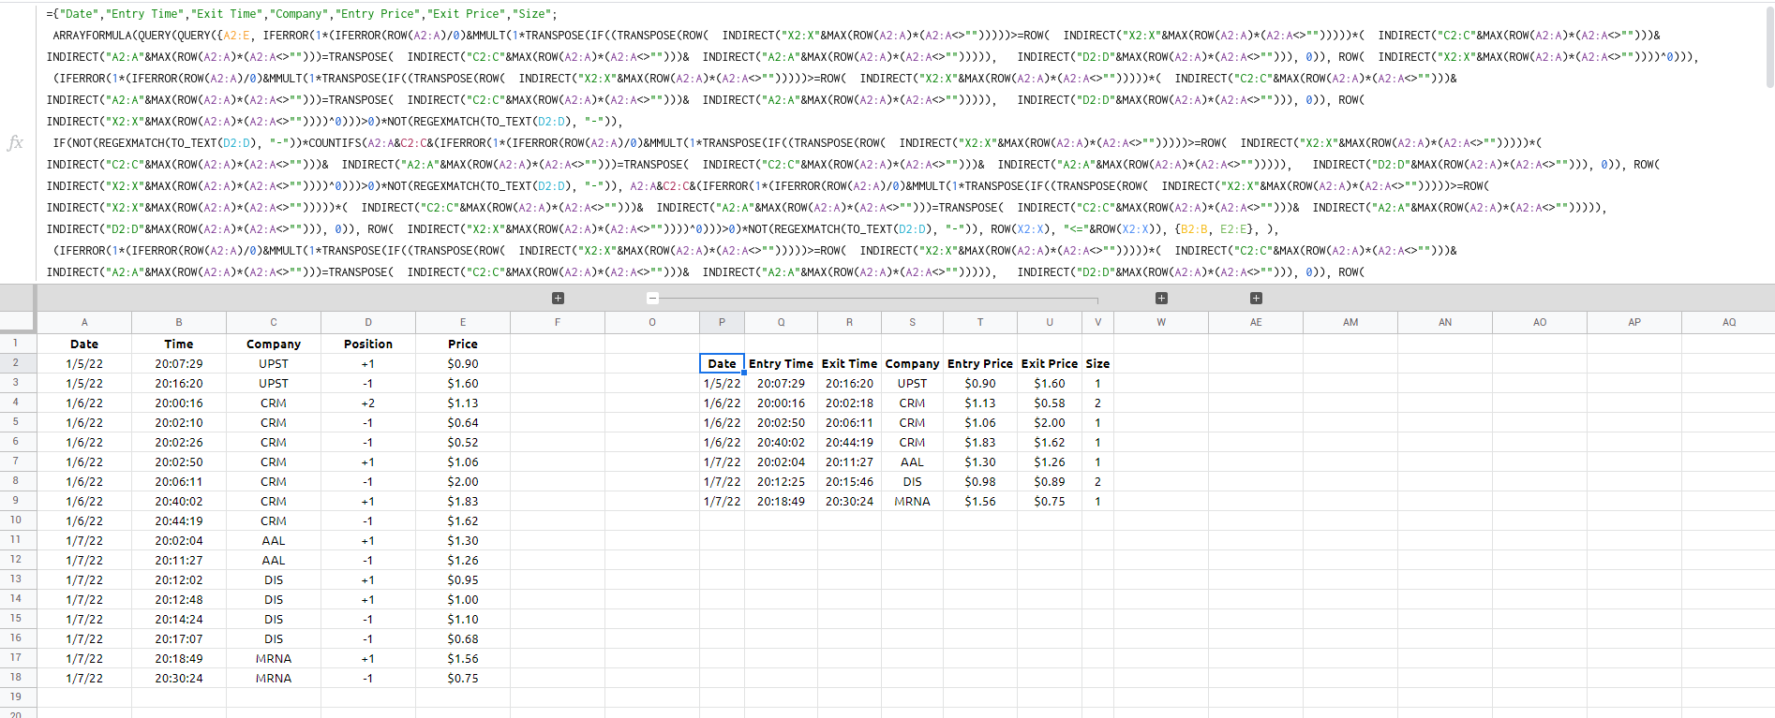Select the Date header cell in column P
The width and height of the screenshot is (1775, 718).
tap(722, 363)
